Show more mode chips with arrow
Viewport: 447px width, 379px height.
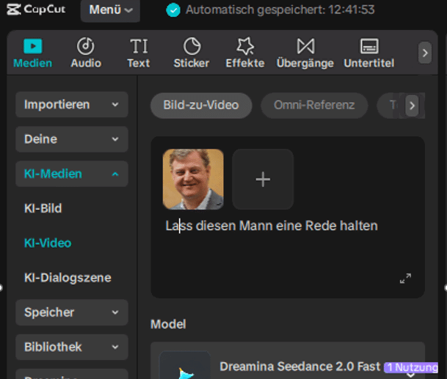[412, 106]
